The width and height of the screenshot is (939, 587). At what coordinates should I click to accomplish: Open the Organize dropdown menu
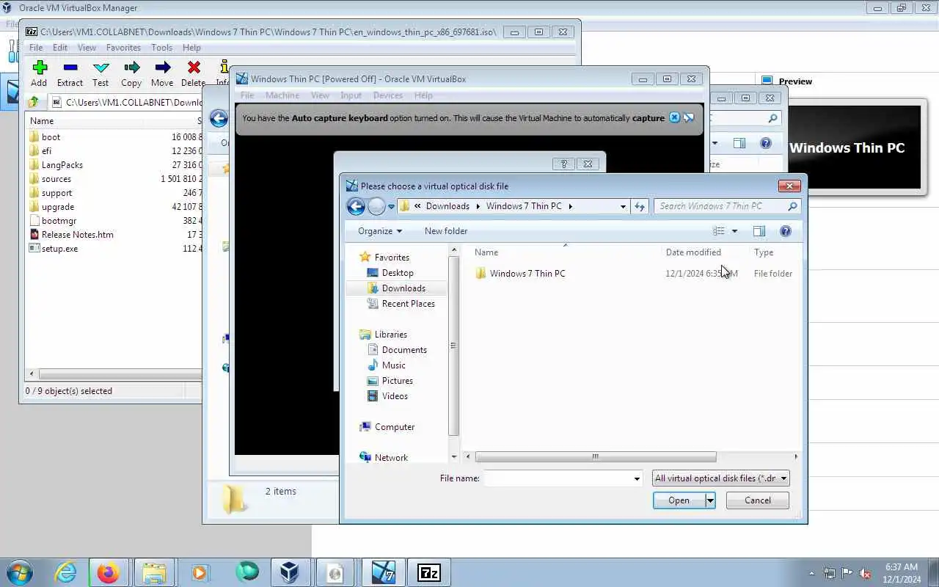[380, 231]
